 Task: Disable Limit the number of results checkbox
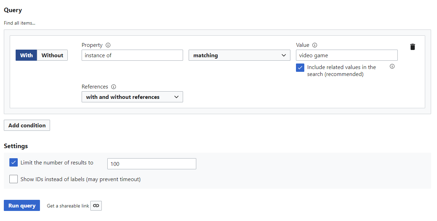tap(14, 162)
